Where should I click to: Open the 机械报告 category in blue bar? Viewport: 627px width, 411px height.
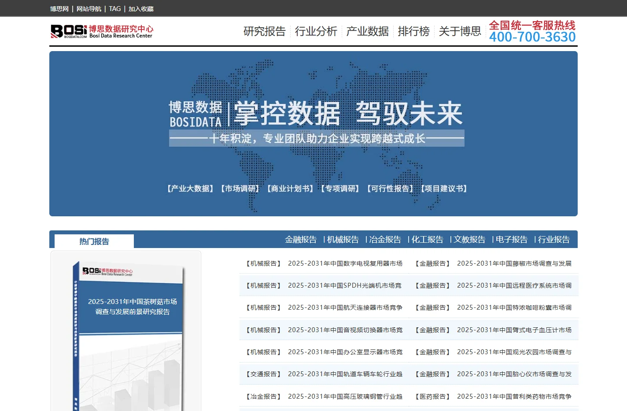(343, 240)
